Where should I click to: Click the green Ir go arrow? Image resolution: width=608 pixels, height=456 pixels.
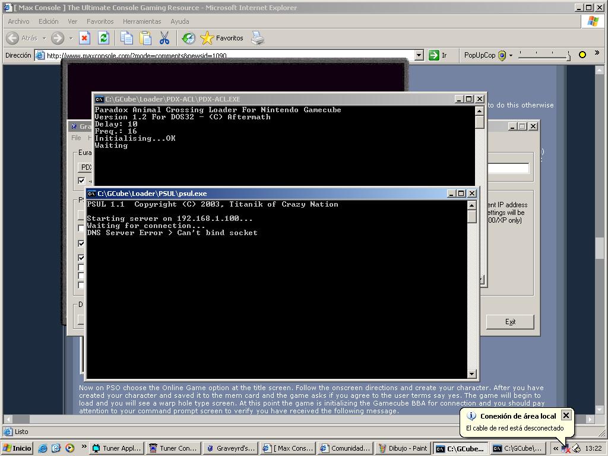[x=434, y=55]
